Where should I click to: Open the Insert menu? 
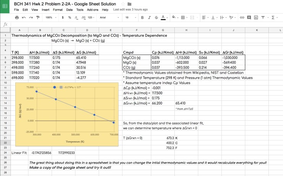[46, 10]
